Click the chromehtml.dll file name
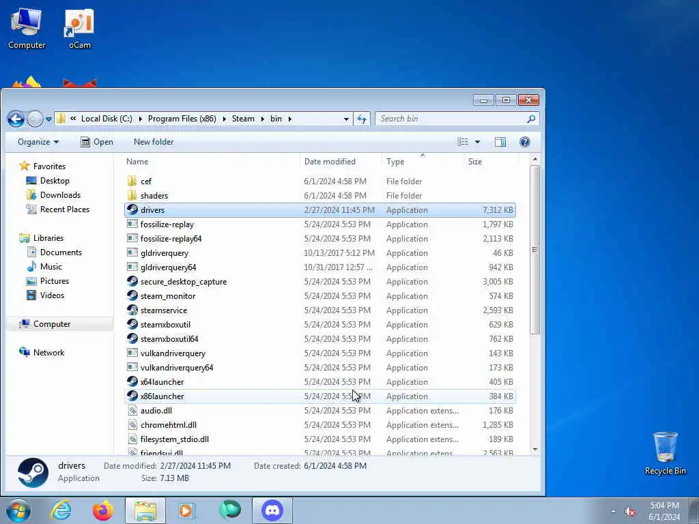The image size is (699, 524). point(169,424)
